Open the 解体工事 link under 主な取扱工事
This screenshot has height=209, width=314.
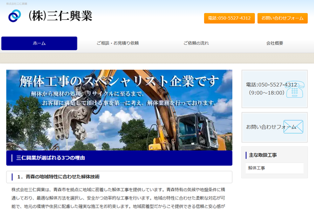(275, 168)
